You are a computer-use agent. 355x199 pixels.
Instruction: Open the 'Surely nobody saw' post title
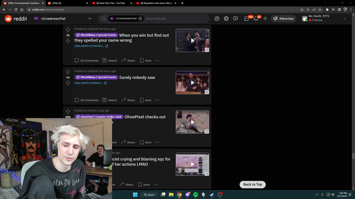tap(137, 77)
